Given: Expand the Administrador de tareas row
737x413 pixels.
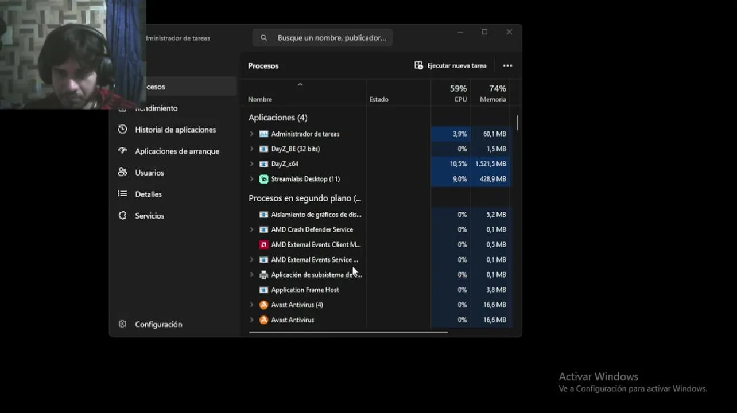Looking at the screenshot, I should pyautogui.click(x=251, y=134).
